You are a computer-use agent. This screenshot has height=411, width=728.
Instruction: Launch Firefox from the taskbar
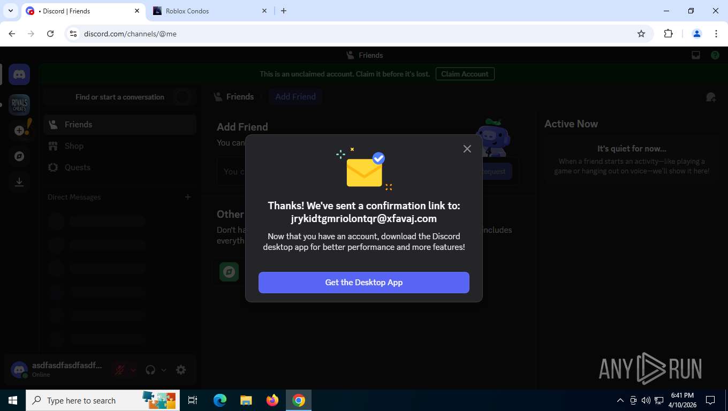tap(272, 400)
